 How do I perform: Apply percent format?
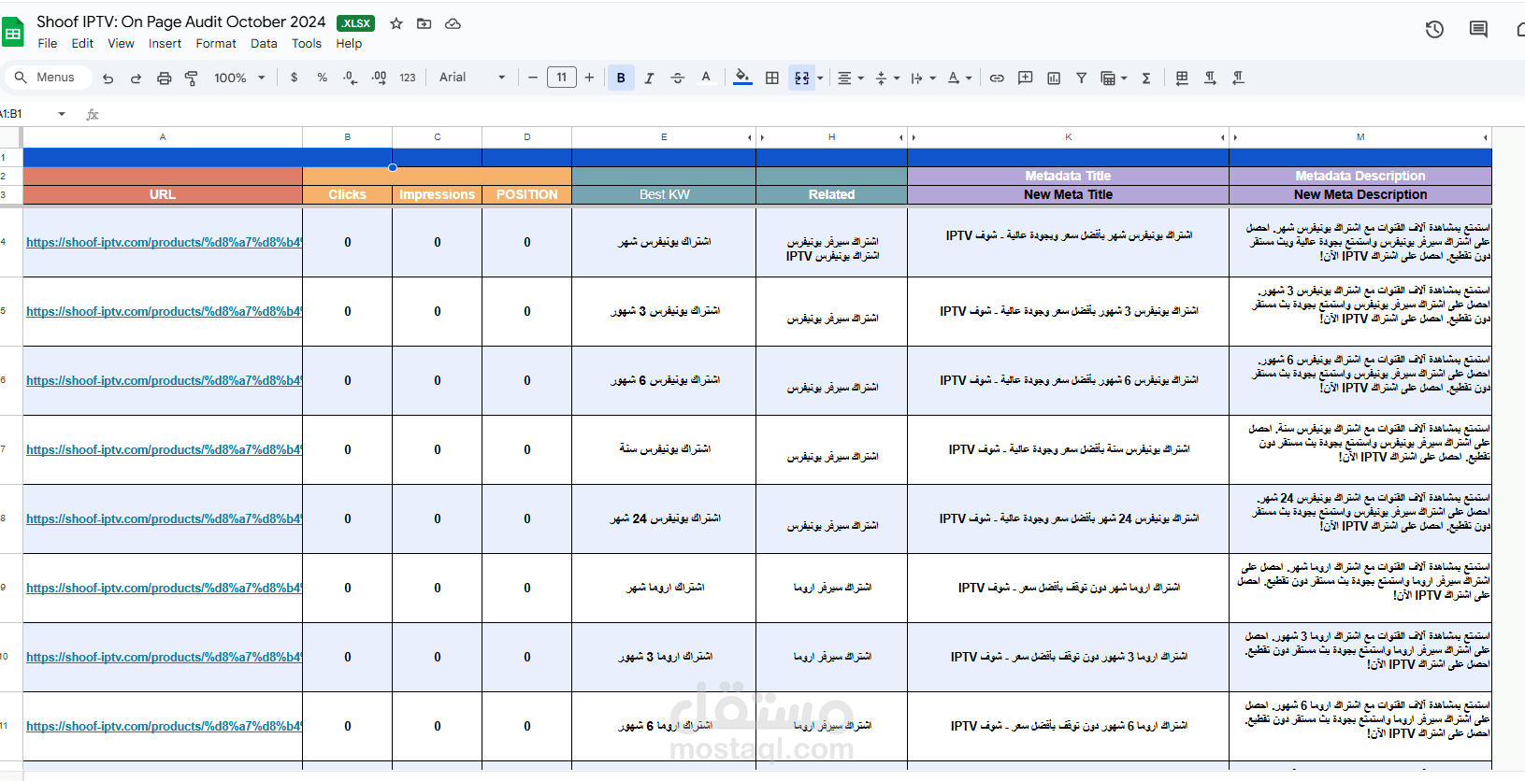[323, 78]
